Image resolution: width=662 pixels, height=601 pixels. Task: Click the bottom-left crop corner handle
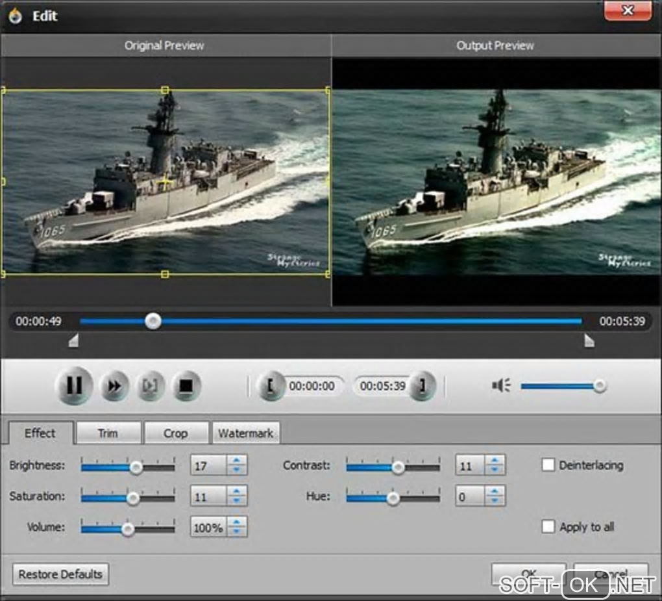click(3, 274)
